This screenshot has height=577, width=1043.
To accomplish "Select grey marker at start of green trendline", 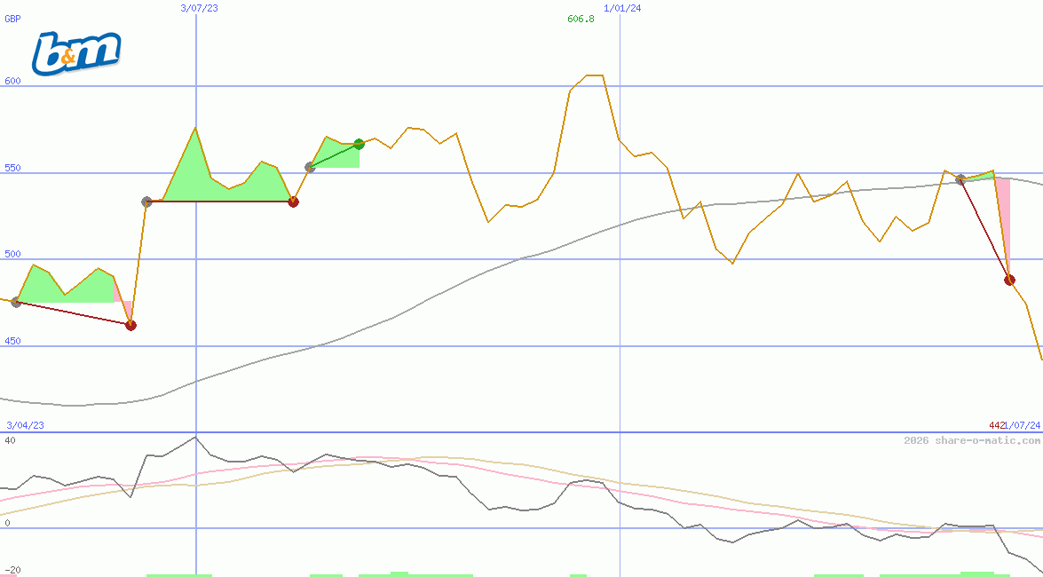I will pos(310,167).
